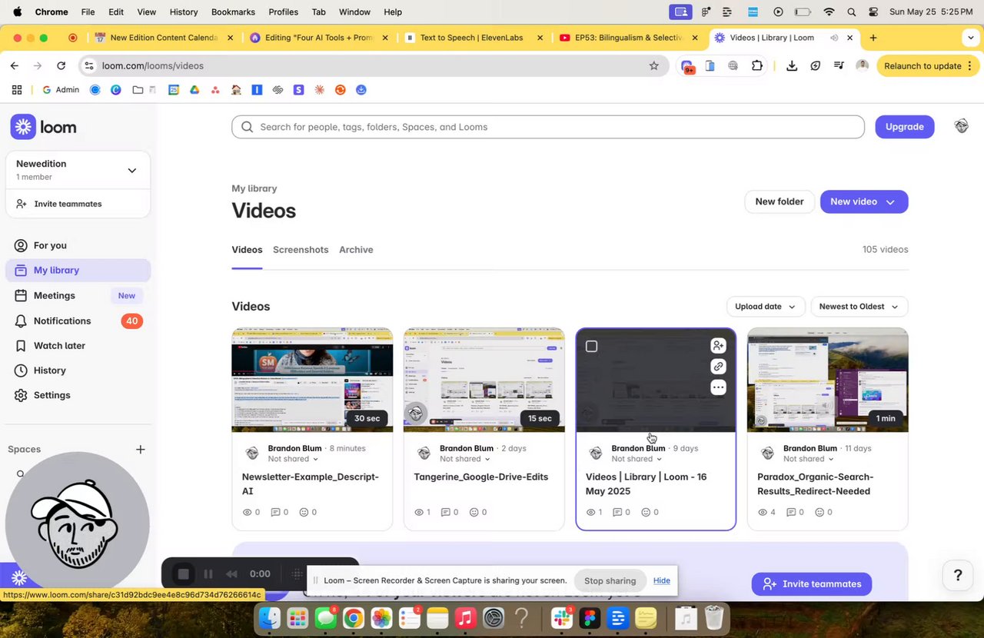Copy link icon on the hovered video card

point(718,367)
